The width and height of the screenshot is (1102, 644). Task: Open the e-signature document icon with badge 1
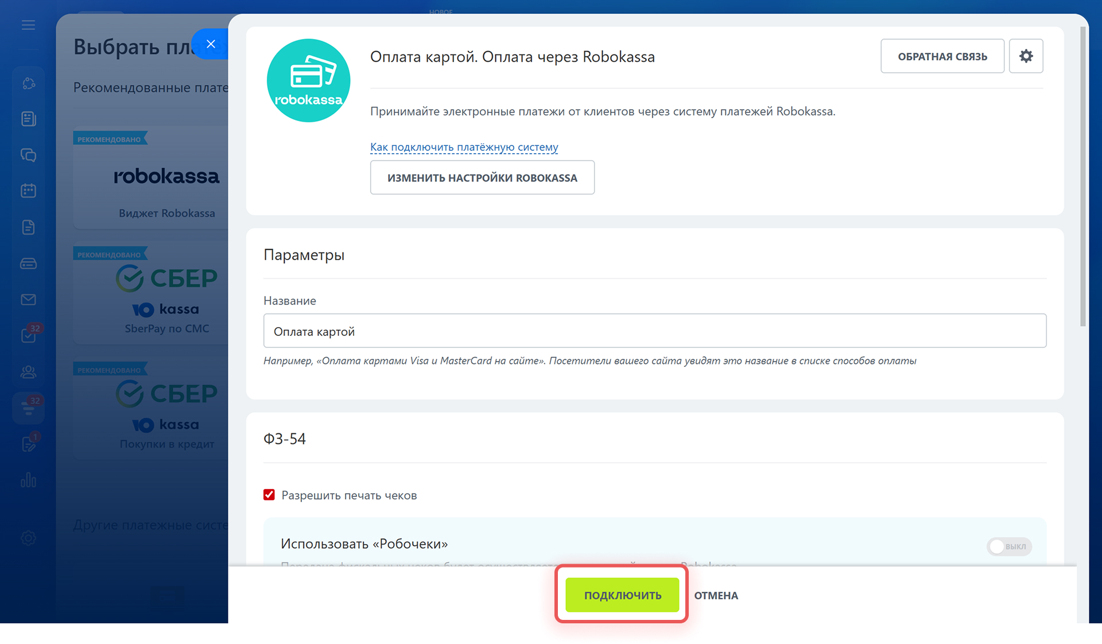[29, 444]
